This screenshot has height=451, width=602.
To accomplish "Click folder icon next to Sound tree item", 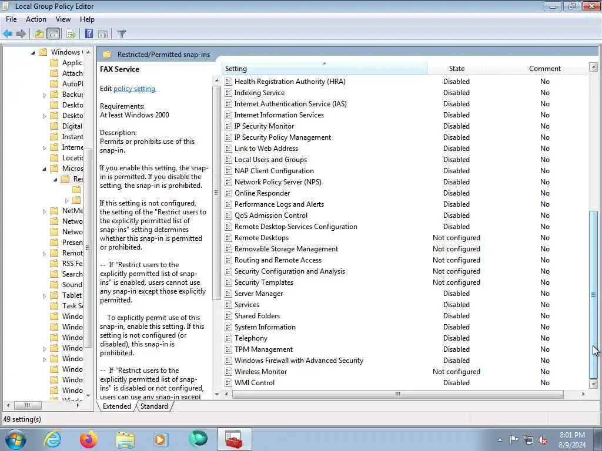I will [x=55, y=285].
